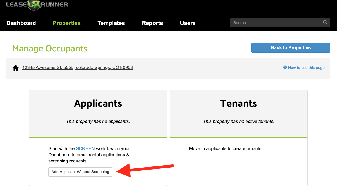337x190 pixels.
Task: Click the Tenants panel heading
Action: [239, 103]
